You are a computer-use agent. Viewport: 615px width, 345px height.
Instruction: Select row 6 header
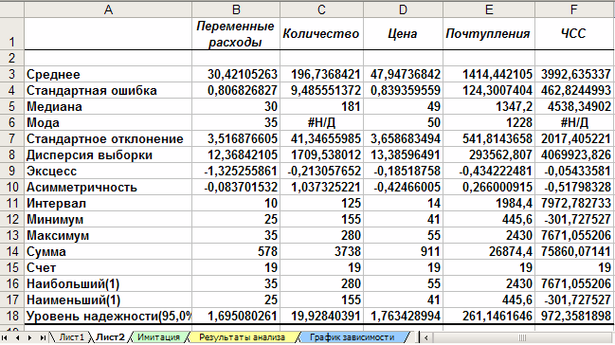[11, 122]
